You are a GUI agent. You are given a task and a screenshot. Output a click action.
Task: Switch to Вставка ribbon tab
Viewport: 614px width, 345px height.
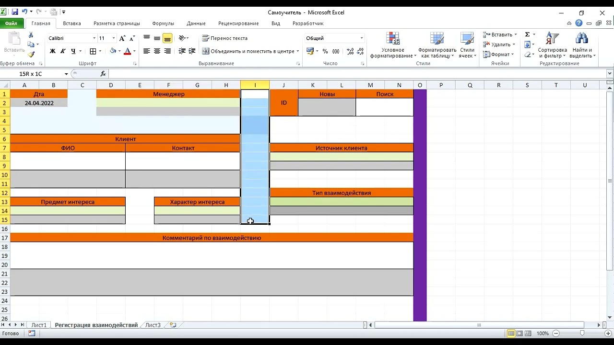pyautogui.click(x=72, y=23)
